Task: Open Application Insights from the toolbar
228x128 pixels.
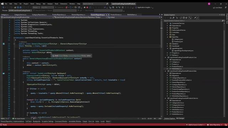Action: coord(144,7)
